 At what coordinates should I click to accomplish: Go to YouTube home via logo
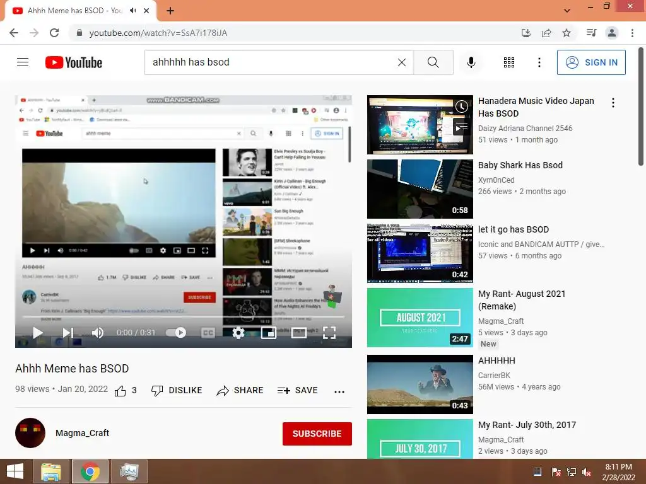click(x=74, y=62)
